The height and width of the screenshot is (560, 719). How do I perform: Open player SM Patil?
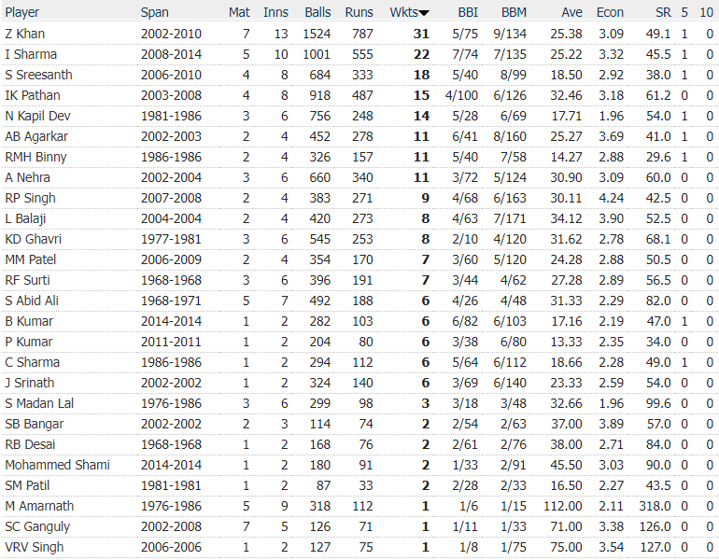(x=27, y=485)
